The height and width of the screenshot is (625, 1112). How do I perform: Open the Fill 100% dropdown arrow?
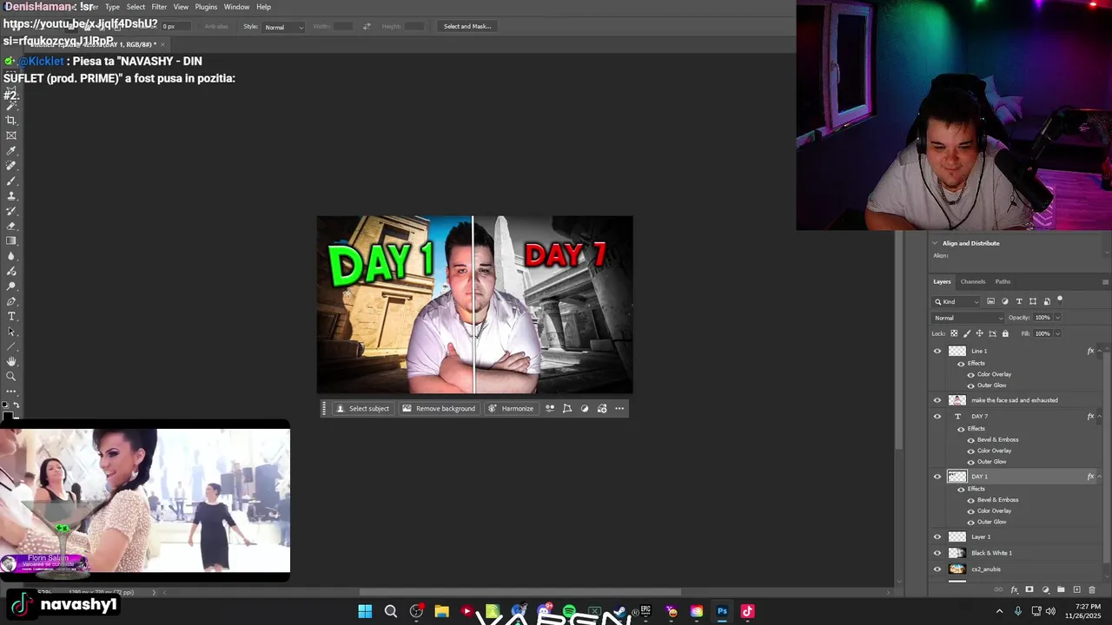pos(1057,333)
